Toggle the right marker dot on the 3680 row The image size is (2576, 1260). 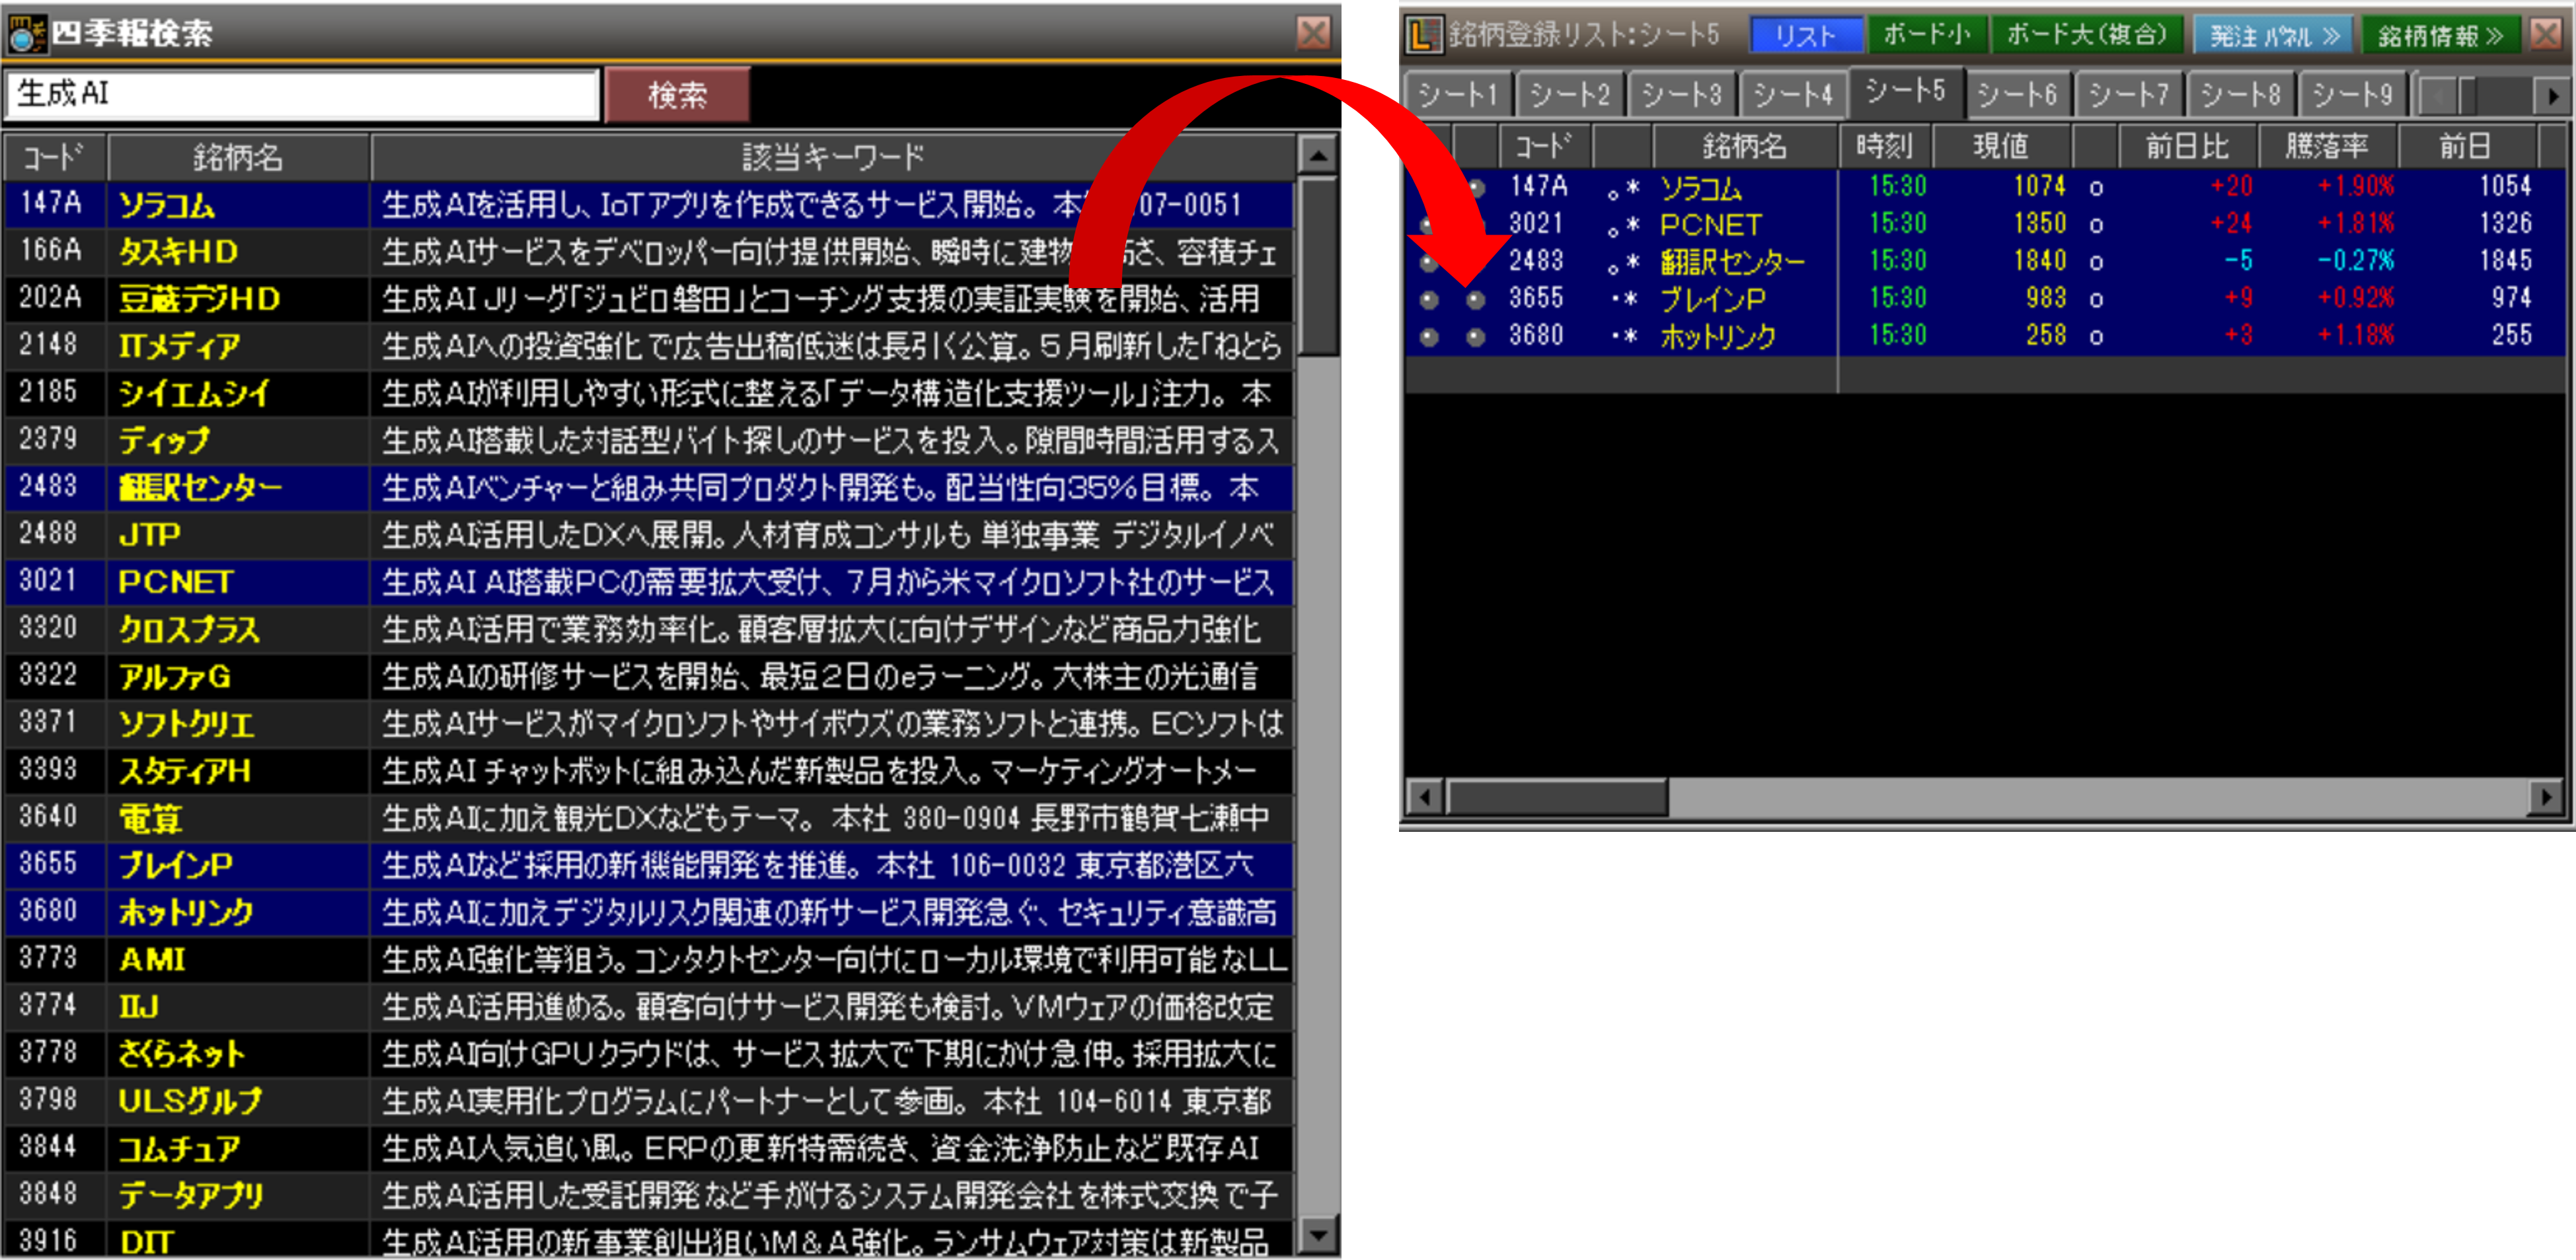1475,337
